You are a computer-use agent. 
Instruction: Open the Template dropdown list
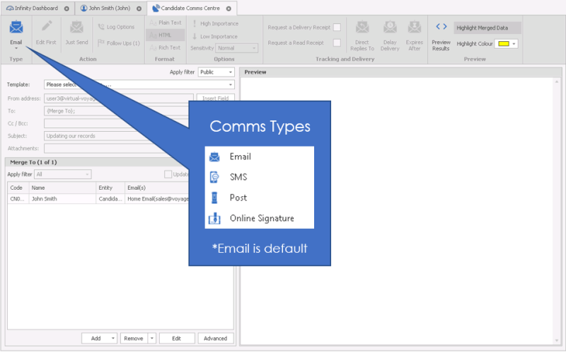tap(231, 85)
